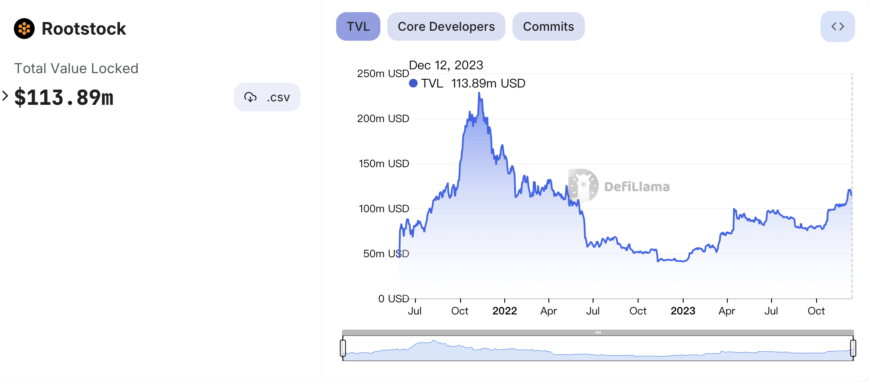Click the right range slider handle
Image resolution: width=869 pixels, height=382 pixels.
tap(853, 348)
